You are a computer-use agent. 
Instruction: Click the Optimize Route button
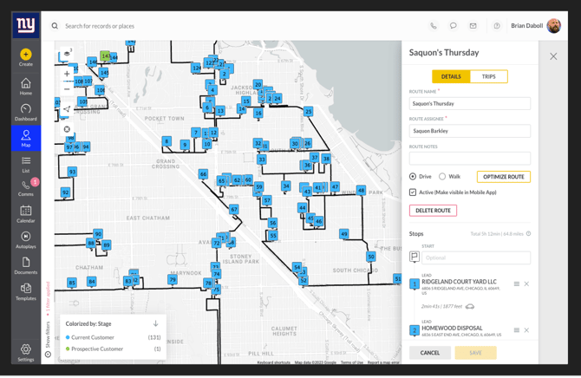pos(504,177)
